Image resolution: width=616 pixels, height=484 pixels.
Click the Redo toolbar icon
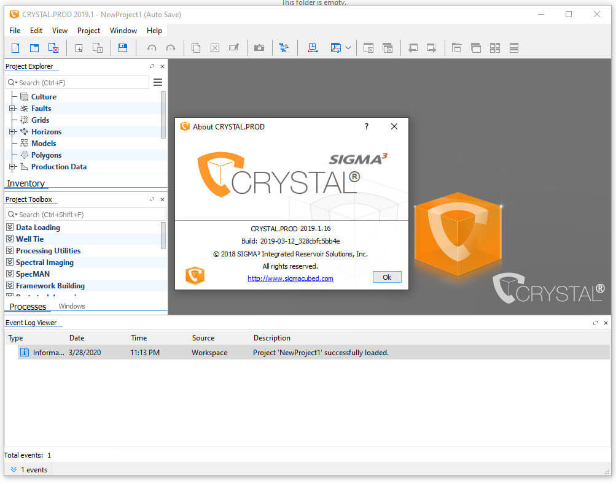coord(170,48)
